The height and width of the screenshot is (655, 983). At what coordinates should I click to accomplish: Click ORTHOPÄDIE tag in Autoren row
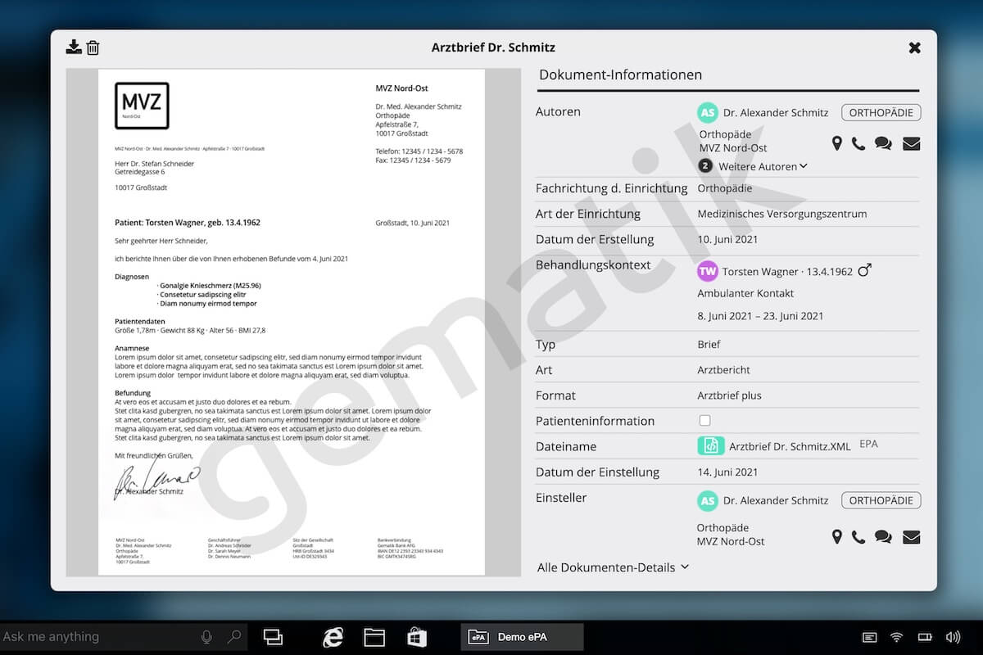pyautogui.click(x=881, y=113)
